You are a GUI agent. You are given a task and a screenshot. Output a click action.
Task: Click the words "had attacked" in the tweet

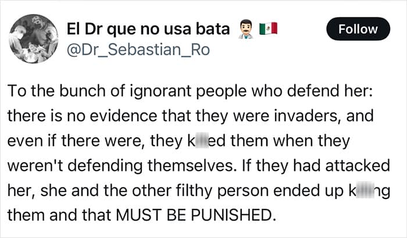(x=341, y=165)
